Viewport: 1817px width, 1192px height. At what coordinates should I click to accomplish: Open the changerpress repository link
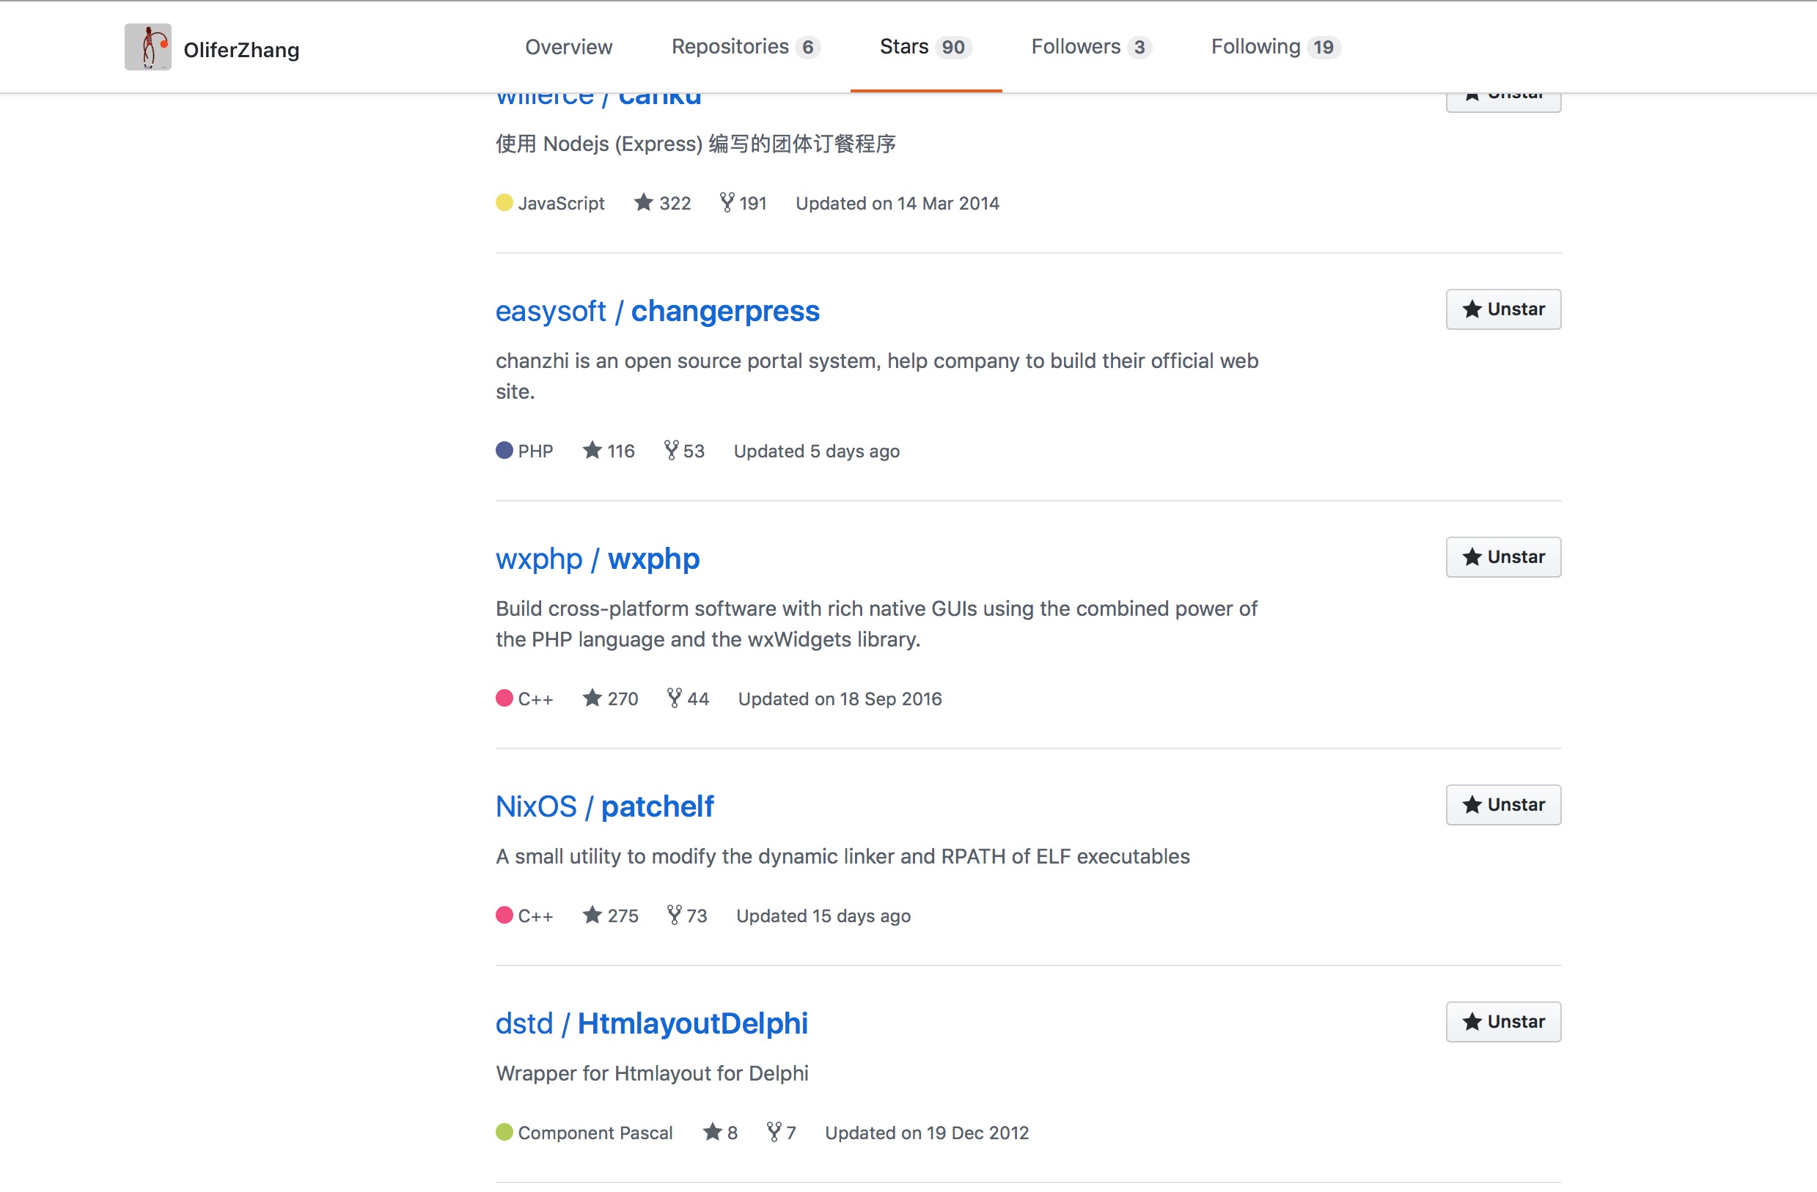click(x=724, y=312)
